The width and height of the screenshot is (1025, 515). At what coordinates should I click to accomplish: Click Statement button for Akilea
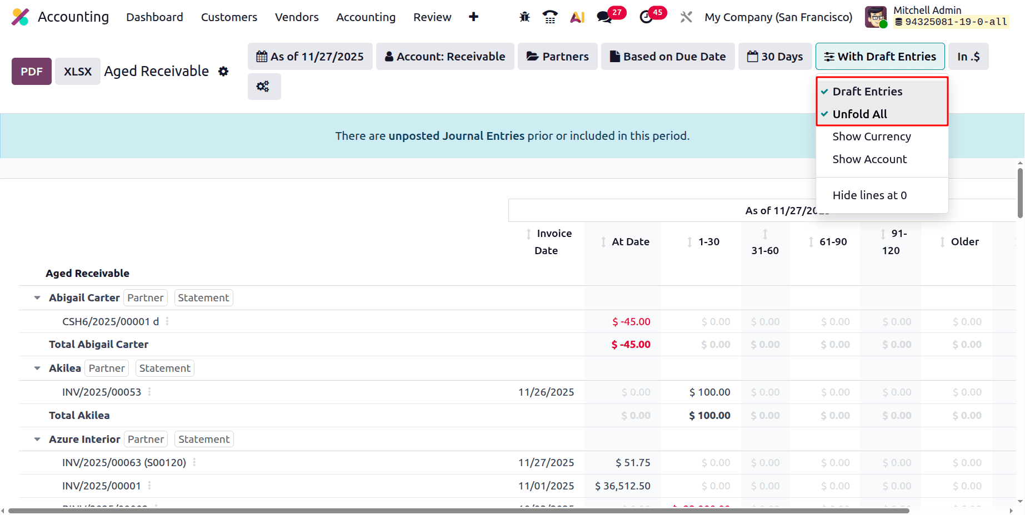tap(165, 368)
